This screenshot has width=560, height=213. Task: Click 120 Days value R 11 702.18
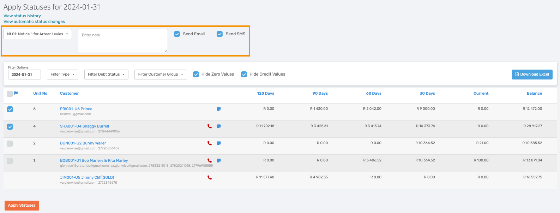coord(265,126)
